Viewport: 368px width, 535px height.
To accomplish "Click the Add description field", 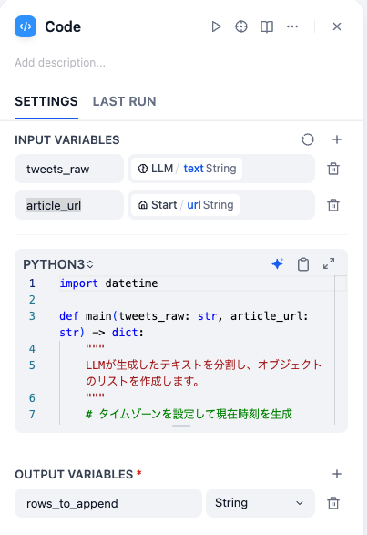I will 60,63.
